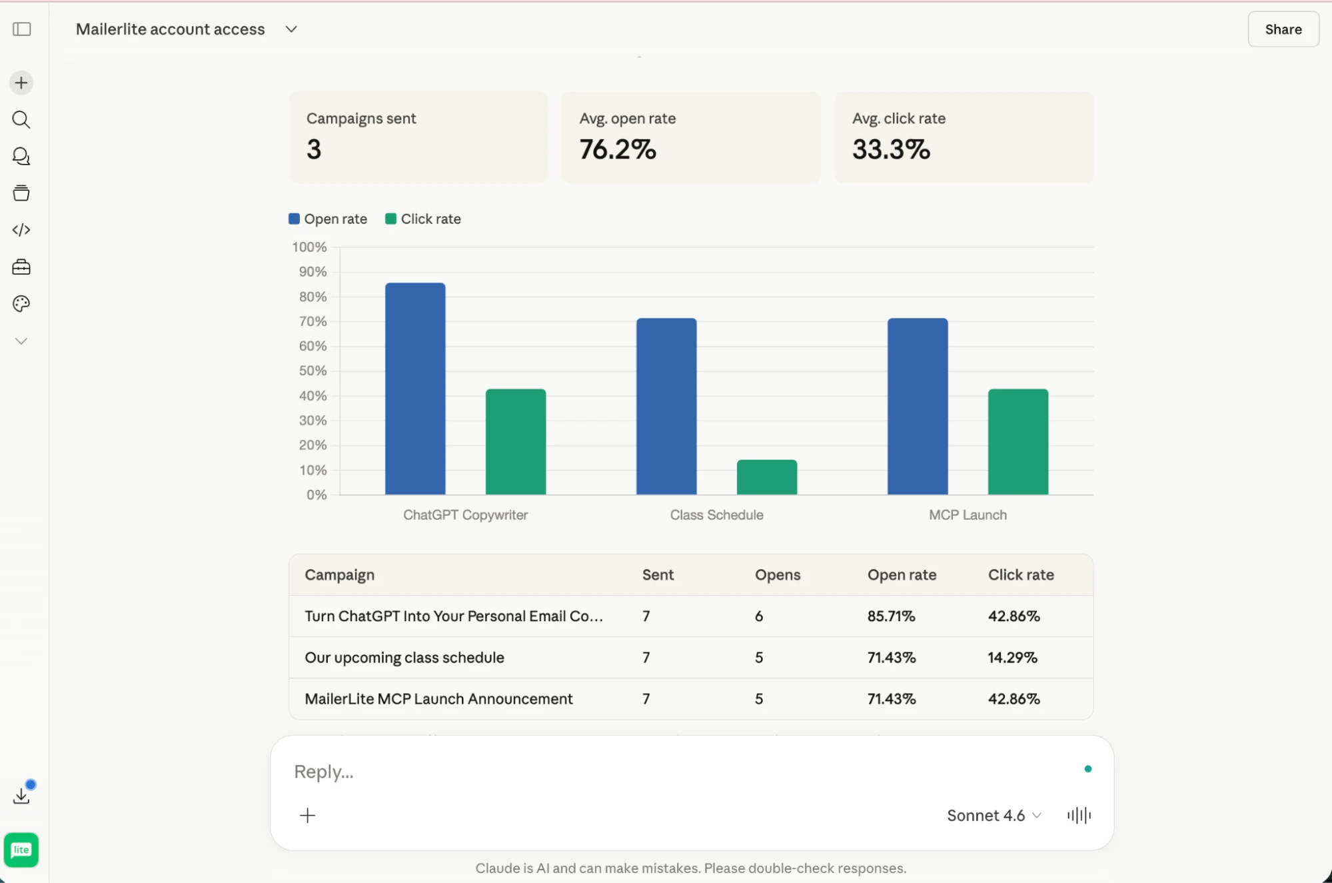
Task: Click the 14.29% click rate cell
Action: pyautogui.click(x=1013, y=658)
